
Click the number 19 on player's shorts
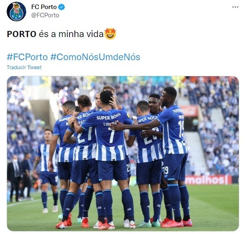point(166,170)
